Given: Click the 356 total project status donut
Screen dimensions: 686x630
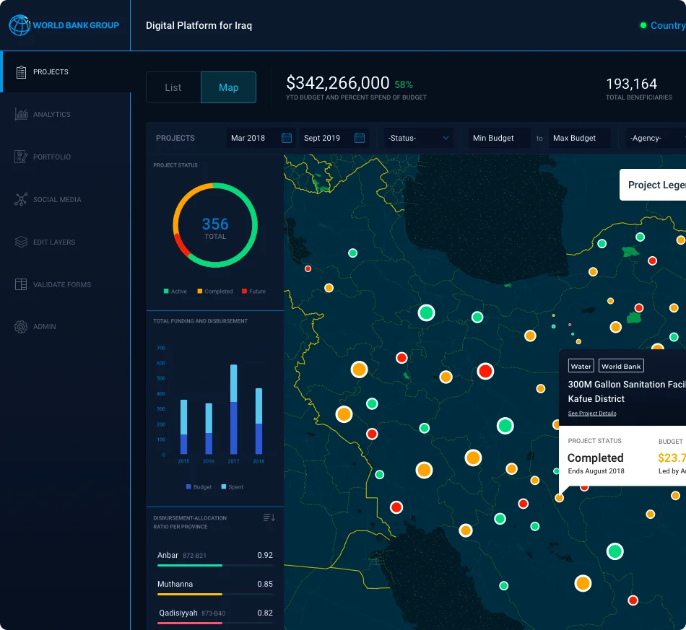Looking at the screenshot, I should (215, 225).
